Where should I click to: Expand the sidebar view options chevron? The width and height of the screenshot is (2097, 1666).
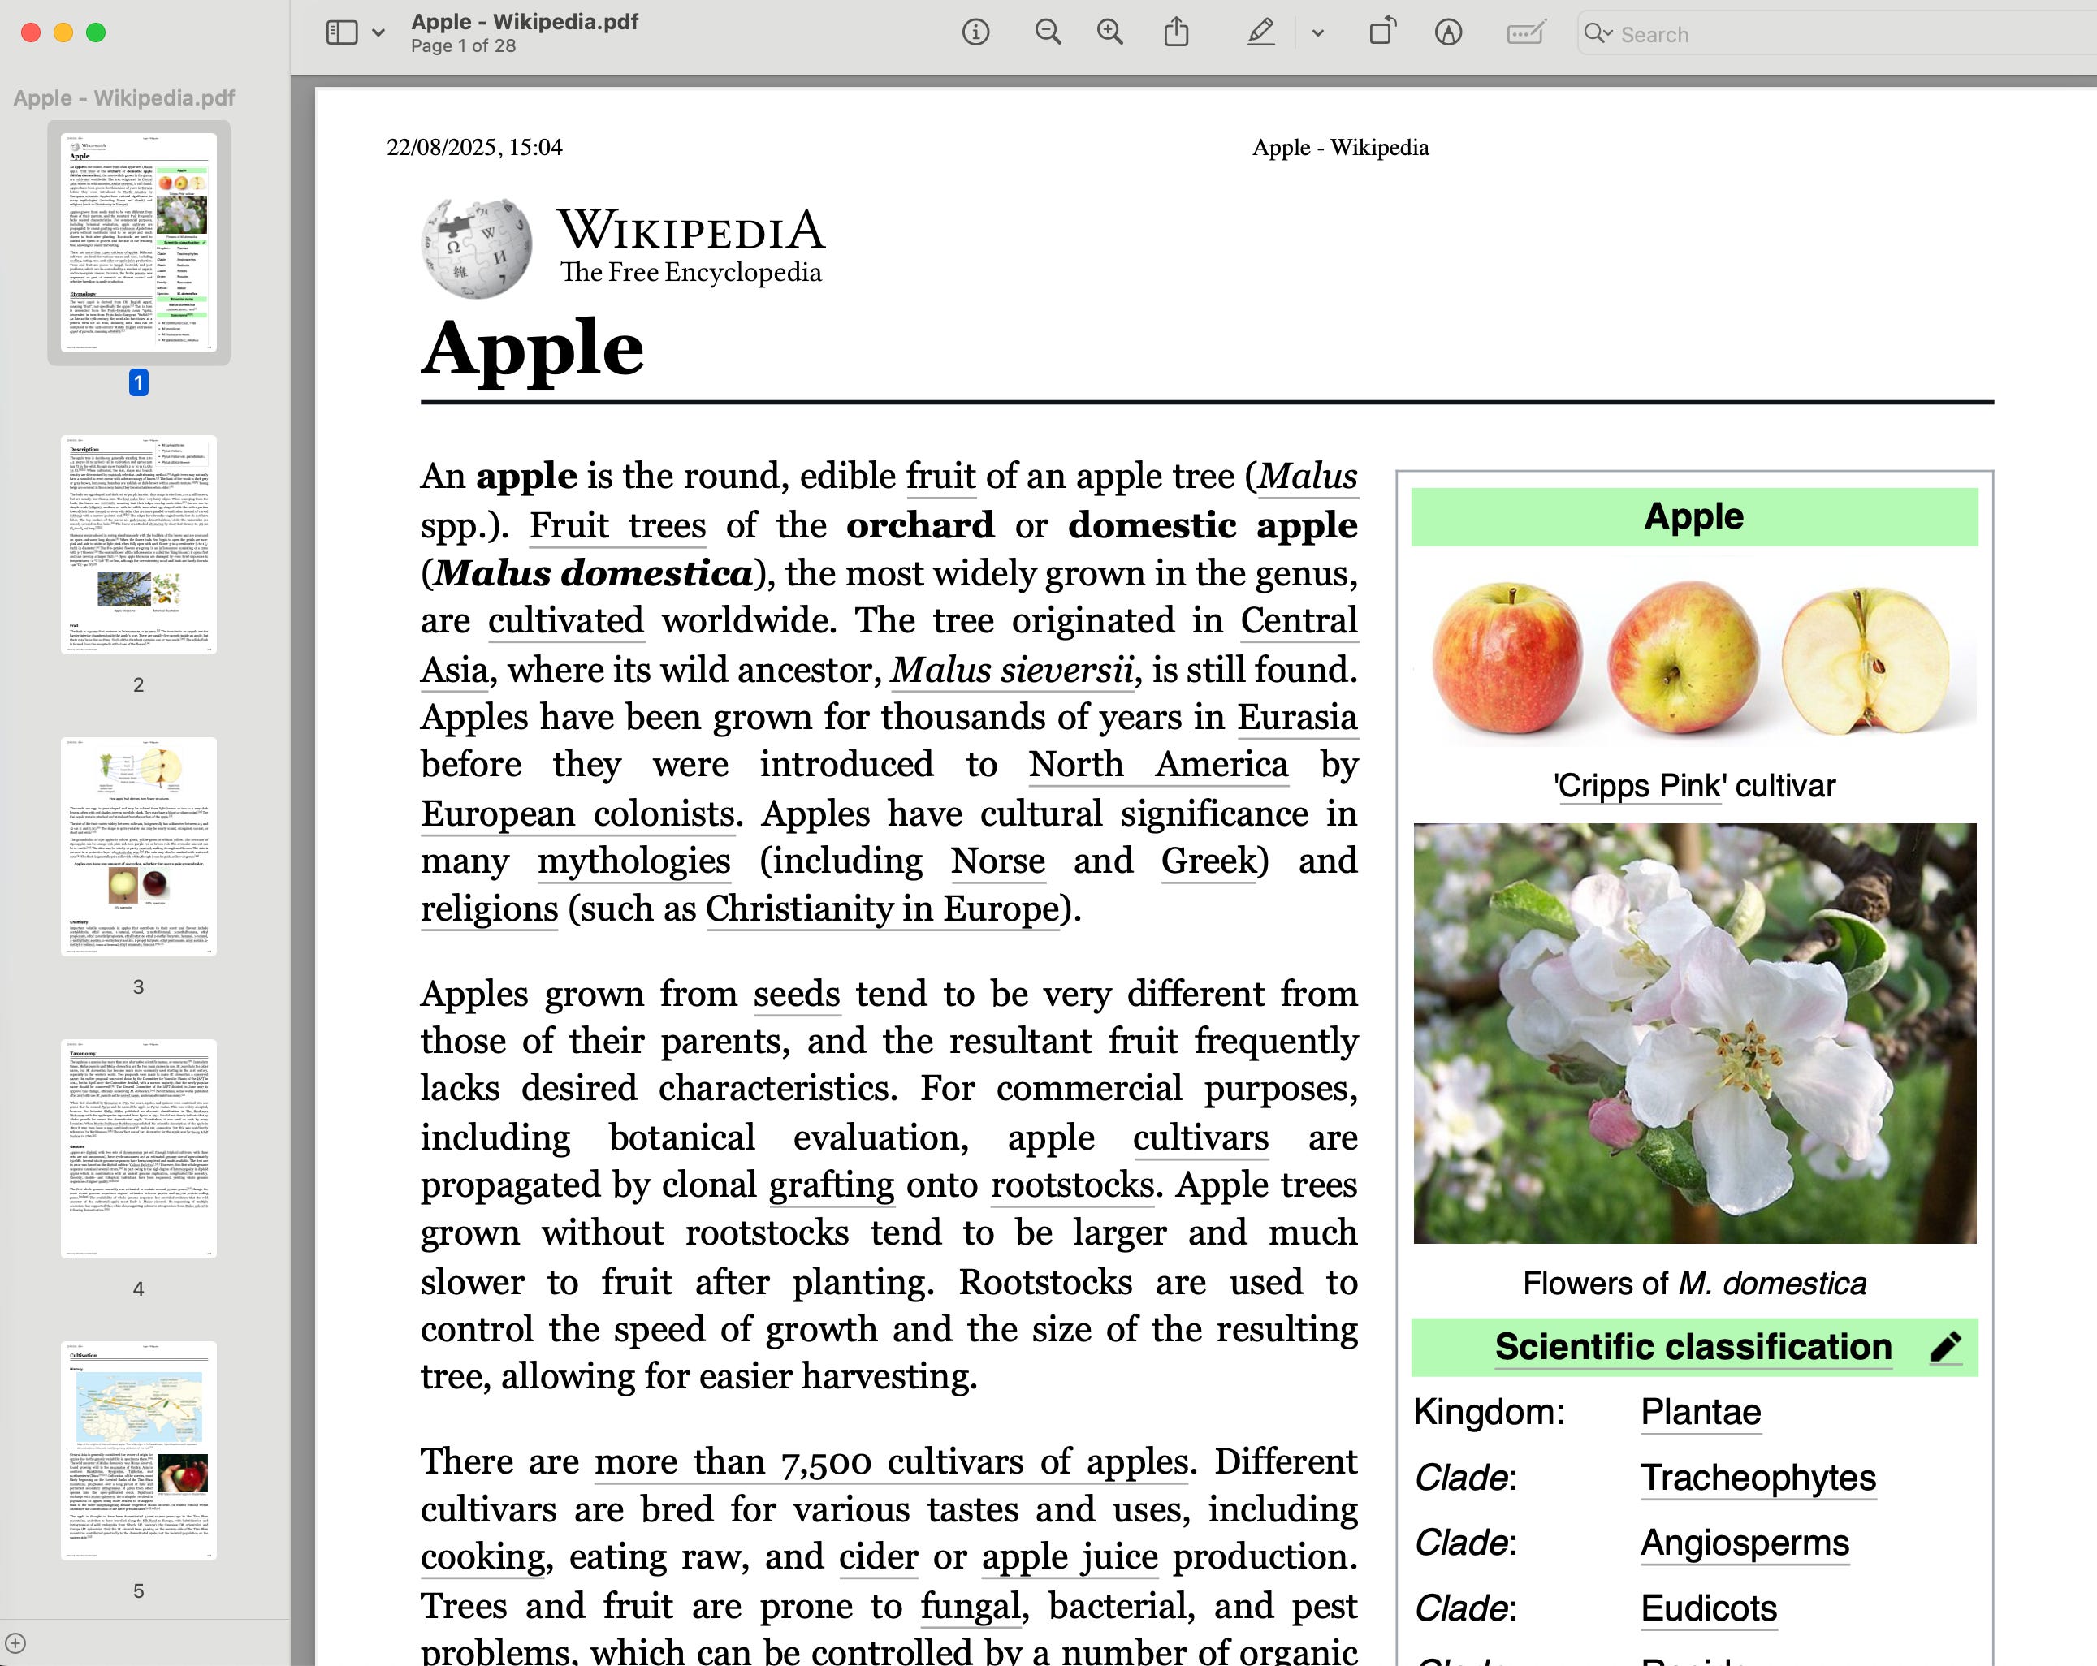[x=378, y=33]
